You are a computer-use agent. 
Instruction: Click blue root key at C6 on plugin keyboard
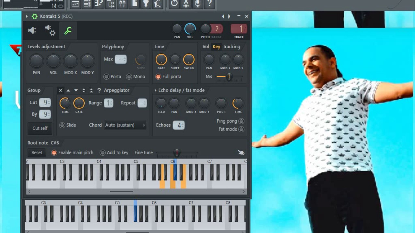(x=175, y=172)
